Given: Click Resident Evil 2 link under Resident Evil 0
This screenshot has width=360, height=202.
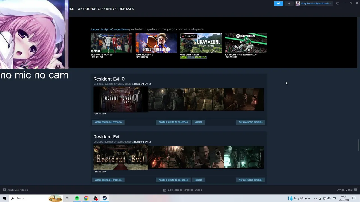Looking at the screenshot, I should 142,84.
